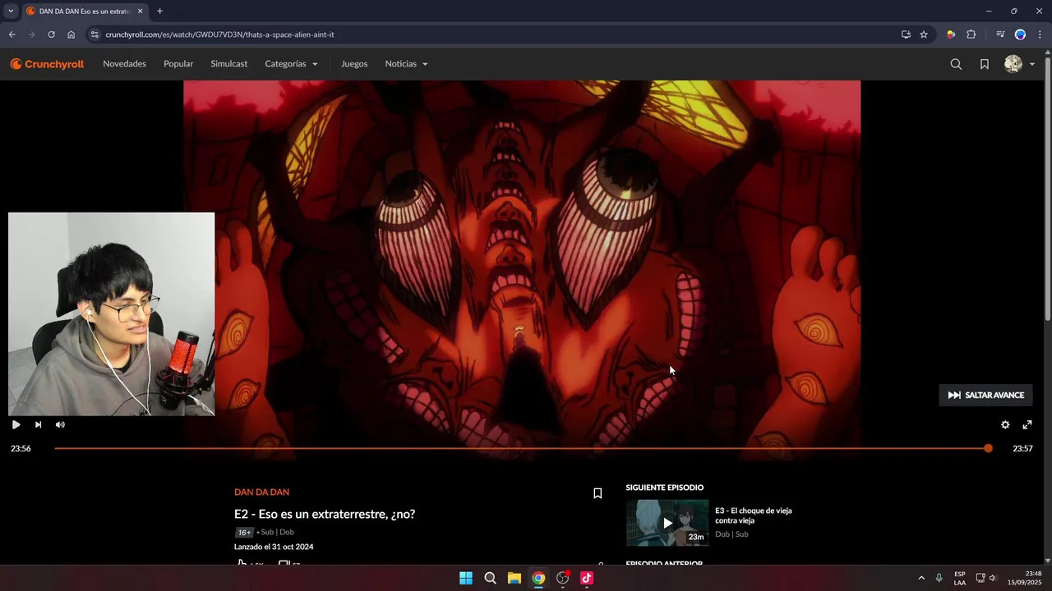Open Windows taskbar search
Image resolution: width=1052 pixels, height=591 pixels.
click(x=490, y=578)
